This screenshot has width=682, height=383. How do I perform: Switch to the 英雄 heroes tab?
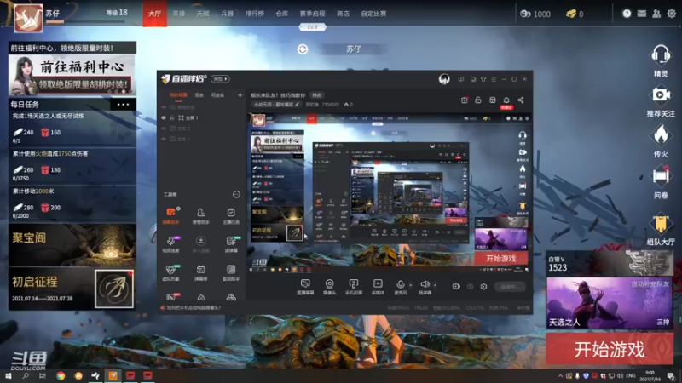tap(179, 14)
